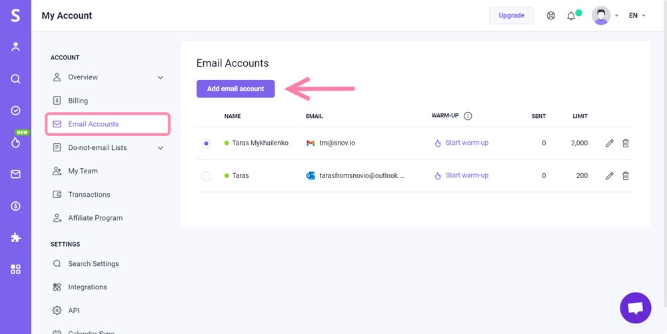Open the puzzle piece integrations icon in sidebar
Viewport: 667px width, 334px height.
(16, 237)
